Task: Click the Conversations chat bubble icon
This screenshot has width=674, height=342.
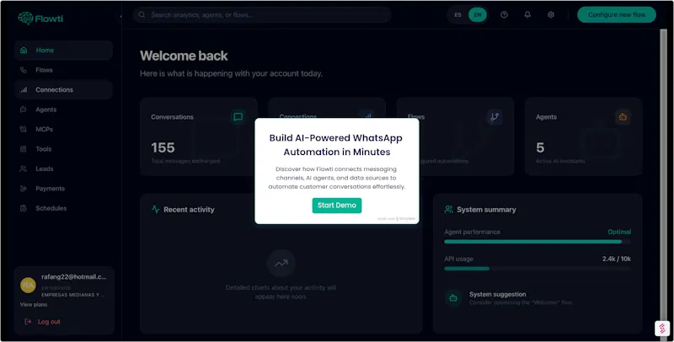Action: click(x=238, y=117)
